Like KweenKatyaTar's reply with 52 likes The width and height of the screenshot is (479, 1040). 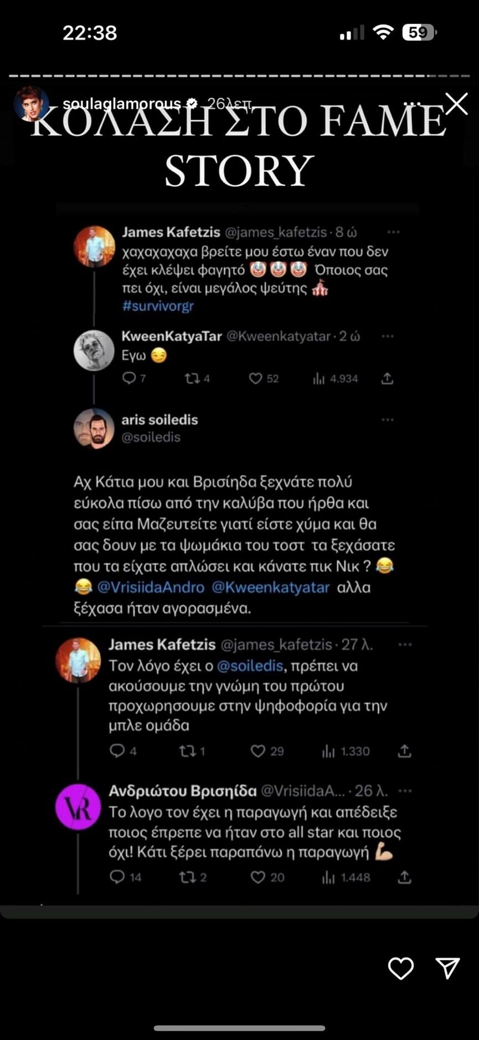click(x=255, y=378)
